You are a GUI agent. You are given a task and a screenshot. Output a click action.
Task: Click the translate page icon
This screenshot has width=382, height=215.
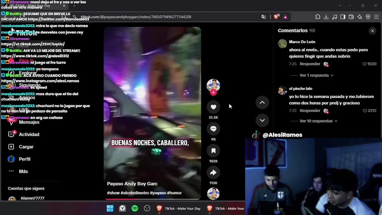click(x=264, y=17)
